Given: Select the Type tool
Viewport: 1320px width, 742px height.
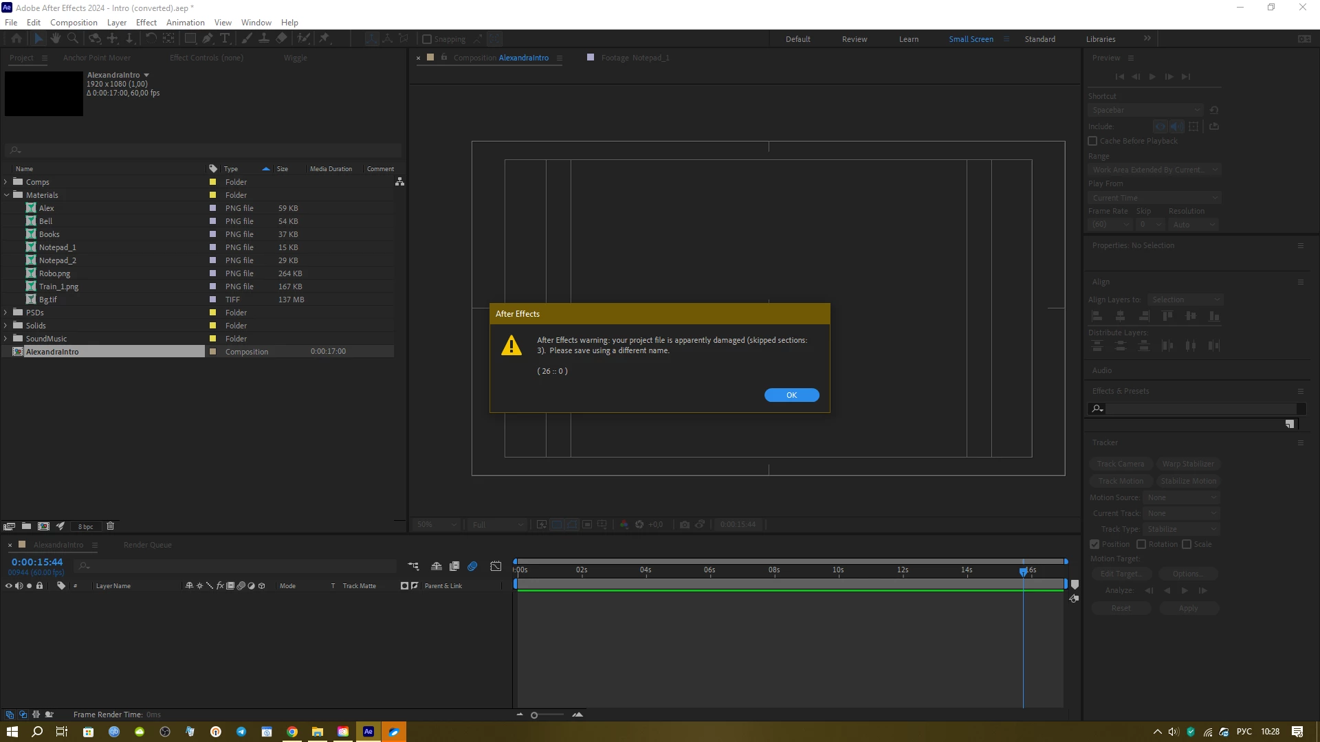Looking at the screenshot, I should (225, 38).
